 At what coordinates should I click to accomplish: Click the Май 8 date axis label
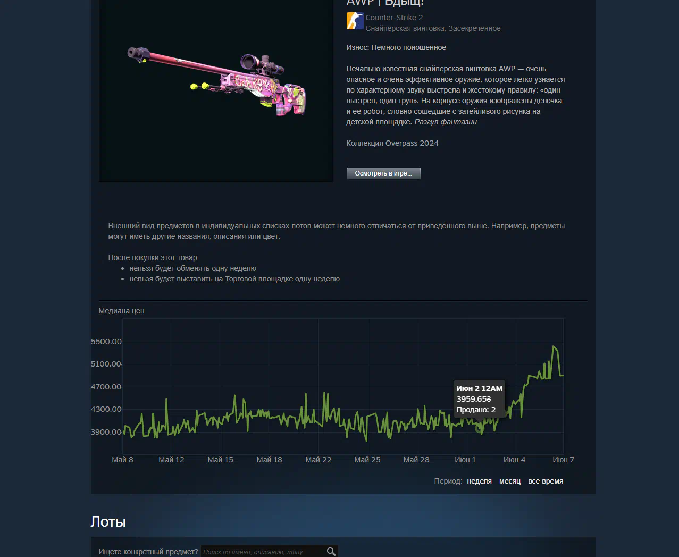click(122, 460)
